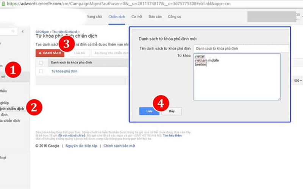This screenshot has height=189, width=303.
Task: Click the SEONgon breadcrumb link
Action: pyautogui.click(x=42, y=32)
